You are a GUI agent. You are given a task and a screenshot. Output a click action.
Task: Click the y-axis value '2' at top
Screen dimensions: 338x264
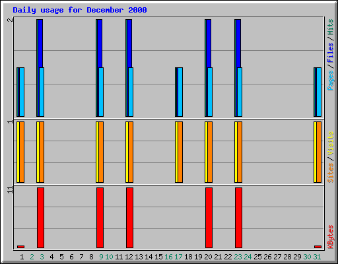[x=10, y=20]
